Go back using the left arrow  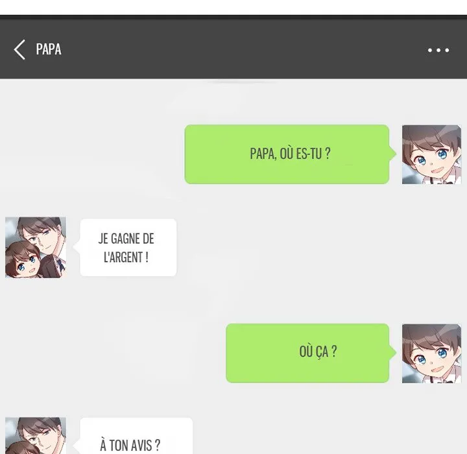19,50
